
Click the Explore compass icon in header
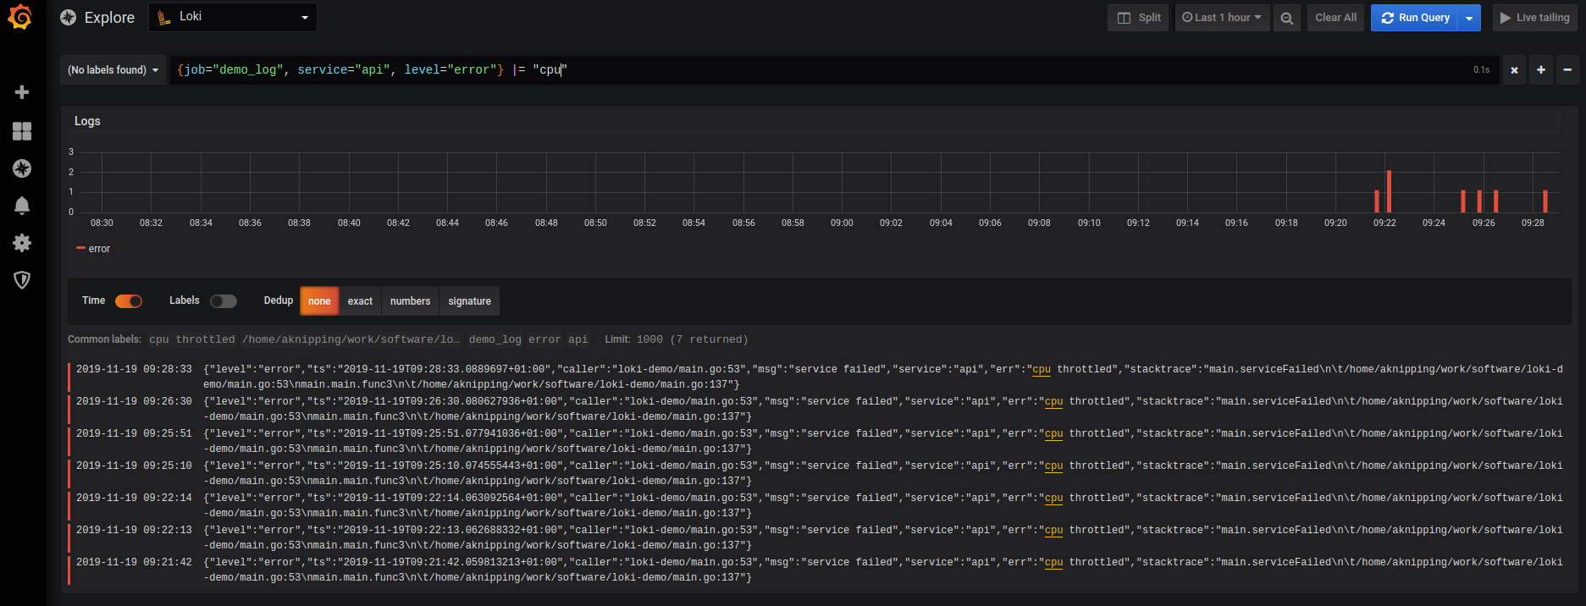click(69, 17)
